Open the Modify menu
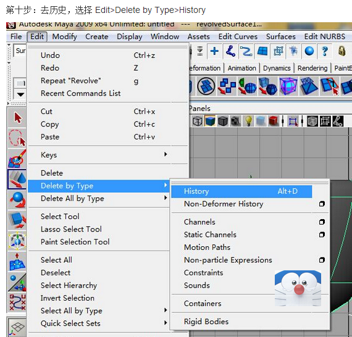 click(x=65, y=36)
